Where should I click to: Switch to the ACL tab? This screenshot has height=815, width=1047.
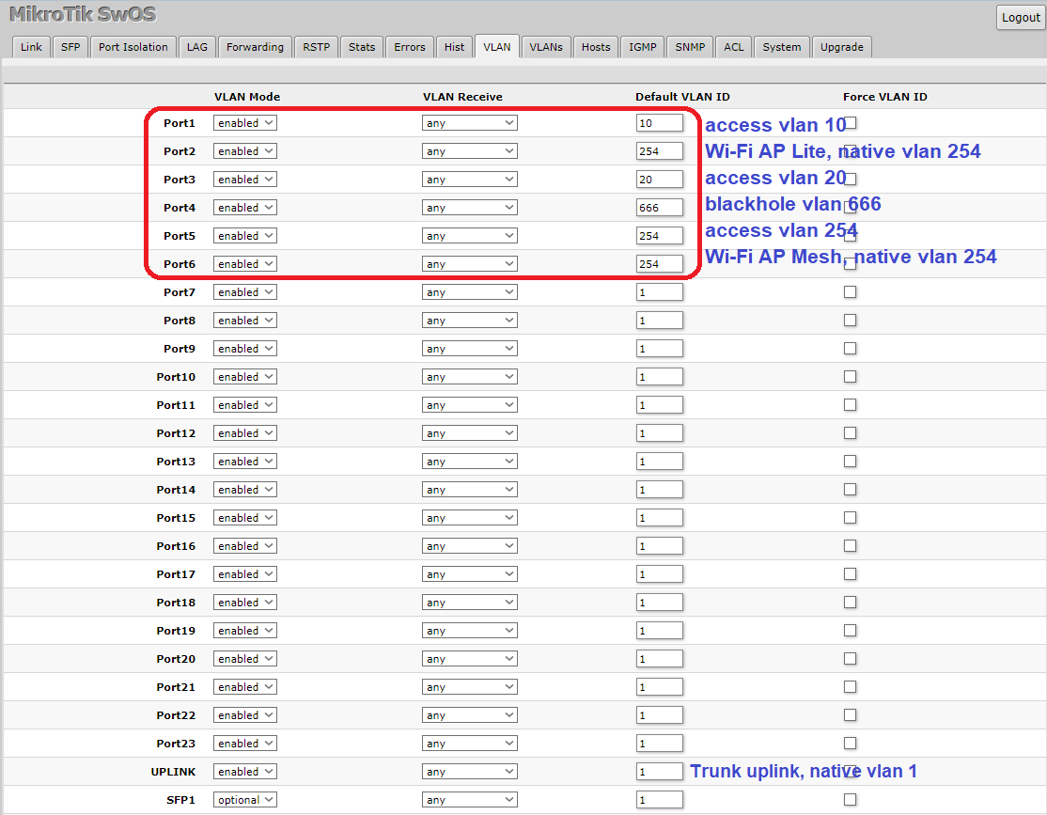click(x=734, y=47)
